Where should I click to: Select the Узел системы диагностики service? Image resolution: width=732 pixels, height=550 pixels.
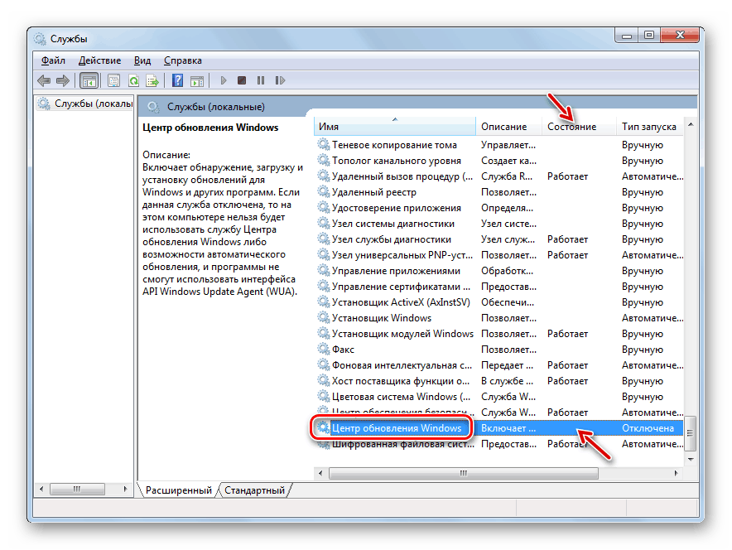498,224
